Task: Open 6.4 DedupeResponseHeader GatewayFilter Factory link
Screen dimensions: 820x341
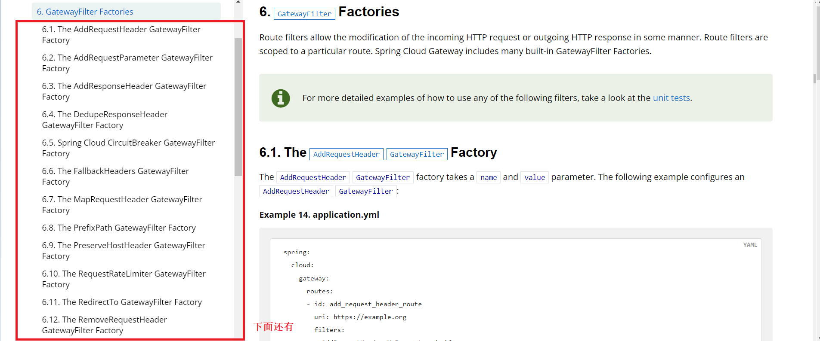Action: coord(105,120)
